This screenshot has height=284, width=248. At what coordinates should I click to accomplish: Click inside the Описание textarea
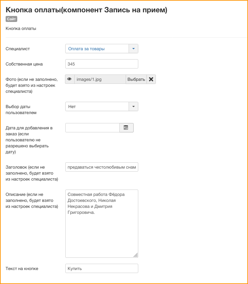tap(102, 224)
